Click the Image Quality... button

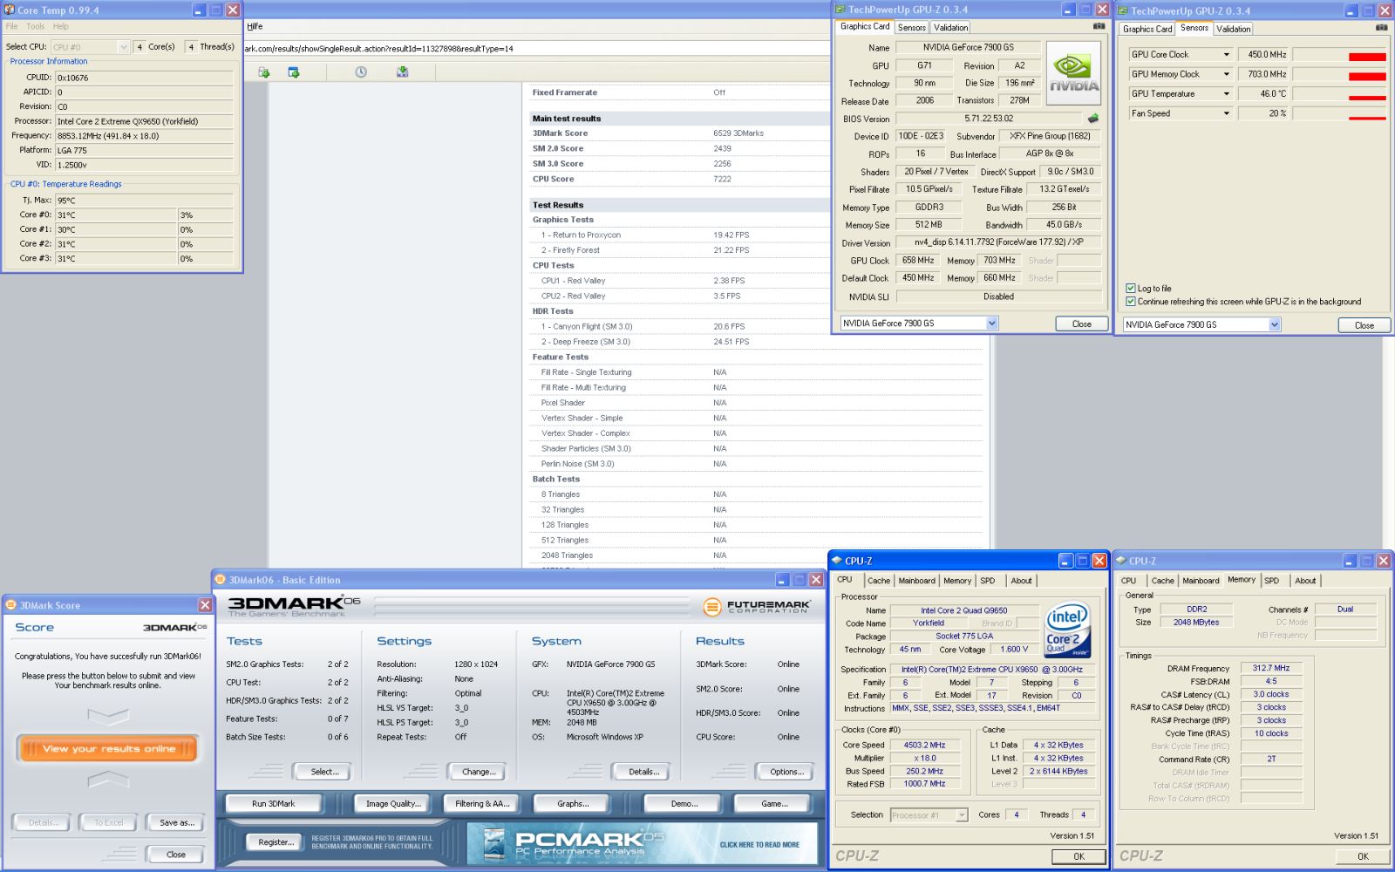pos(393,804)
